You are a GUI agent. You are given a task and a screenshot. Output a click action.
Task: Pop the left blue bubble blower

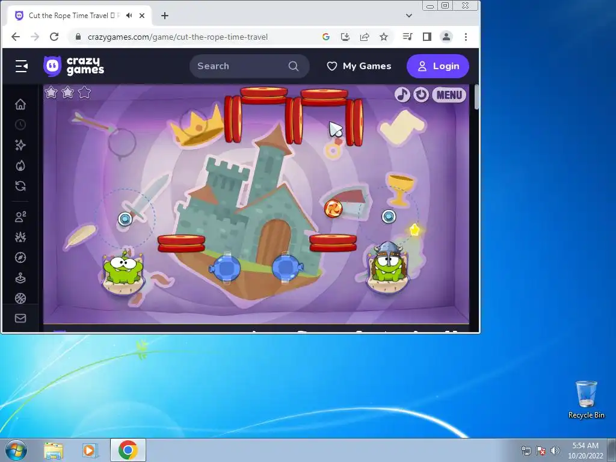[x=225, y=268]
